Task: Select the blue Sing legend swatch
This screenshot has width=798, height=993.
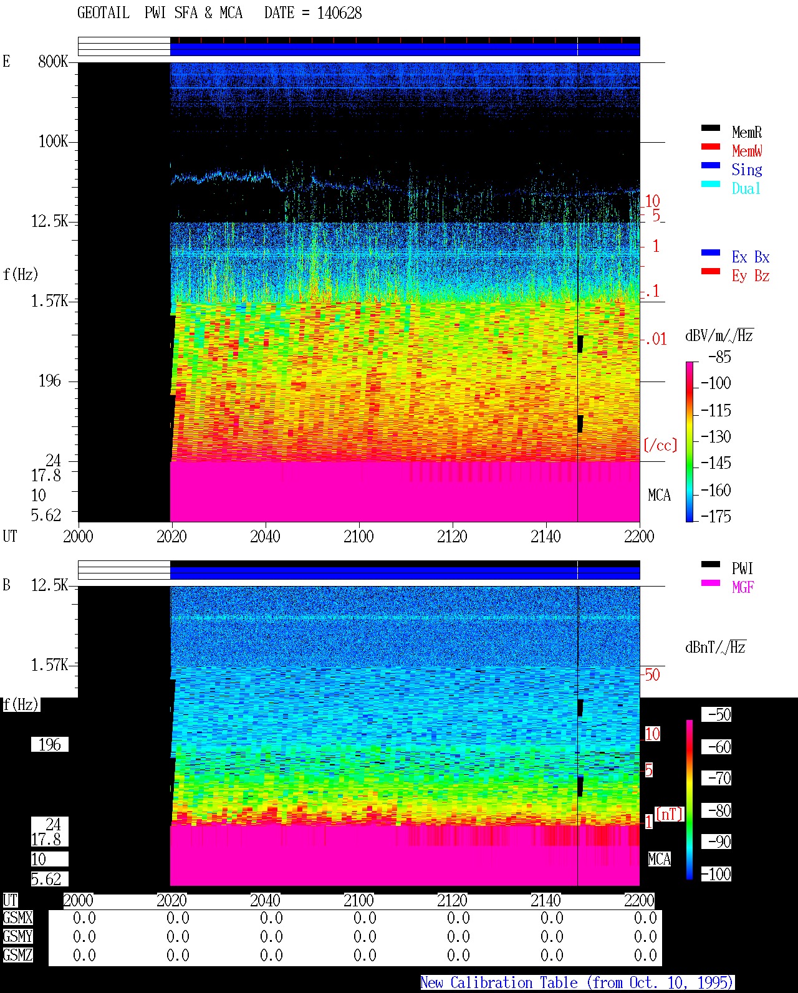Action: tap(711, 165)
